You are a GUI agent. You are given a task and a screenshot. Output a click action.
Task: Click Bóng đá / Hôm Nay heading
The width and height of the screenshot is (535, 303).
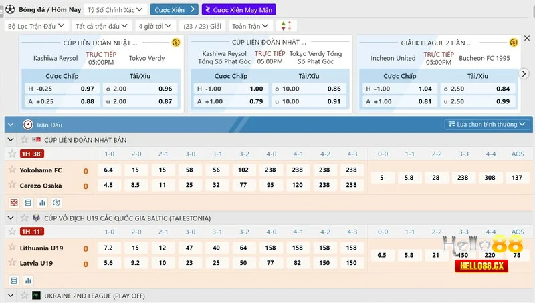(x=49, y=9)
